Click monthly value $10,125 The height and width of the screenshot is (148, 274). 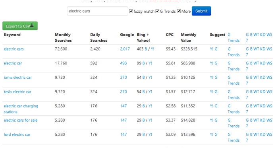pyautogui.click(x=188, y=78)
